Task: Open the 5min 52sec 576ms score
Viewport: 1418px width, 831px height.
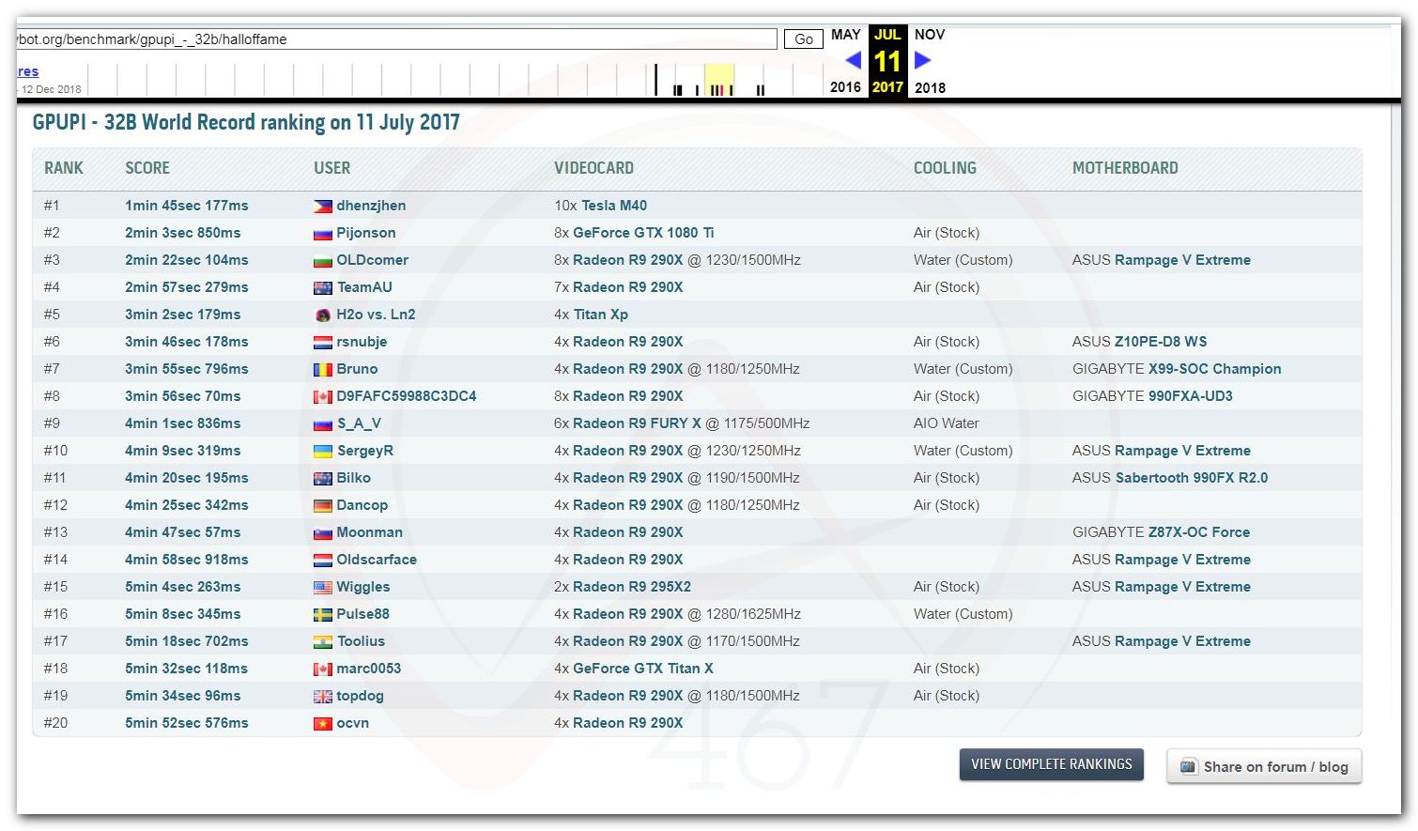Action: pyautogui.click(x=187, y=723)
